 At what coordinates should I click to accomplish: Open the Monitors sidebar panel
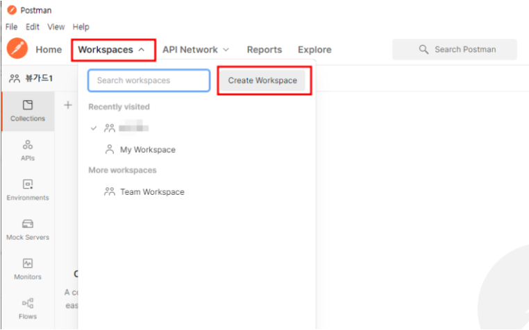(x=28, y=269)
